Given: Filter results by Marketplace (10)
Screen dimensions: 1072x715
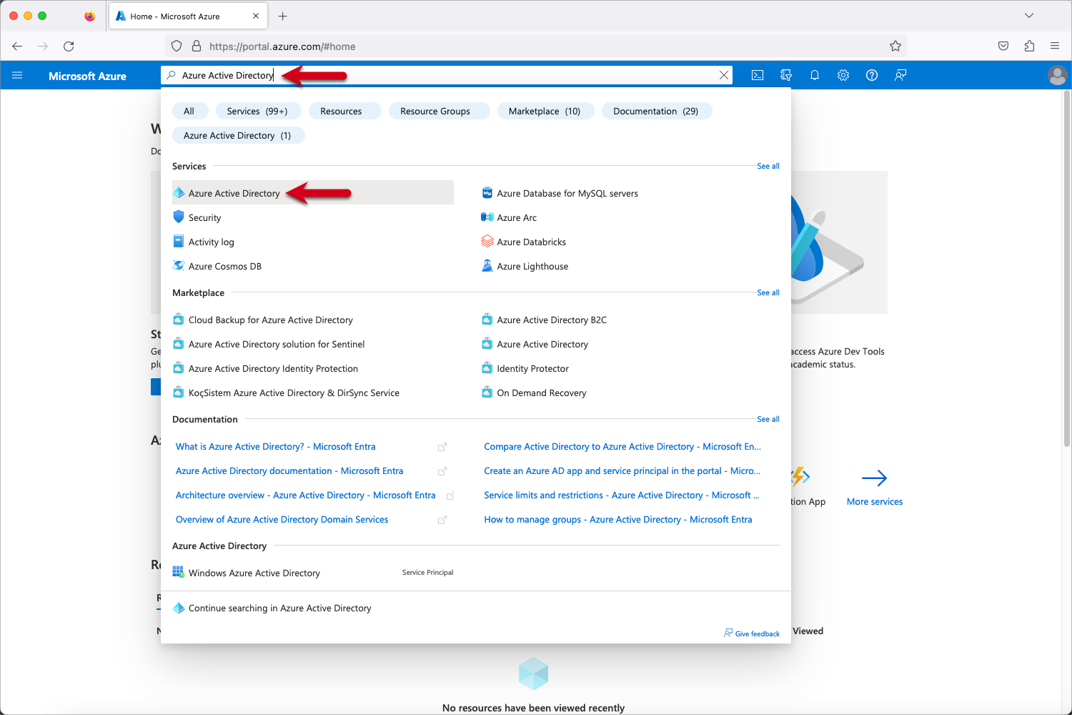Looking at the screenshot, I should click(545, 111).
